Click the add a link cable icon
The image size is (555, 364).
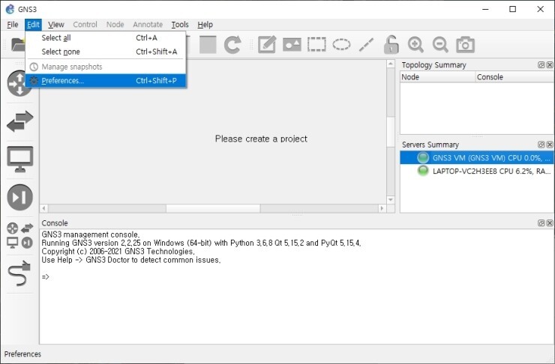pos(19,273)
